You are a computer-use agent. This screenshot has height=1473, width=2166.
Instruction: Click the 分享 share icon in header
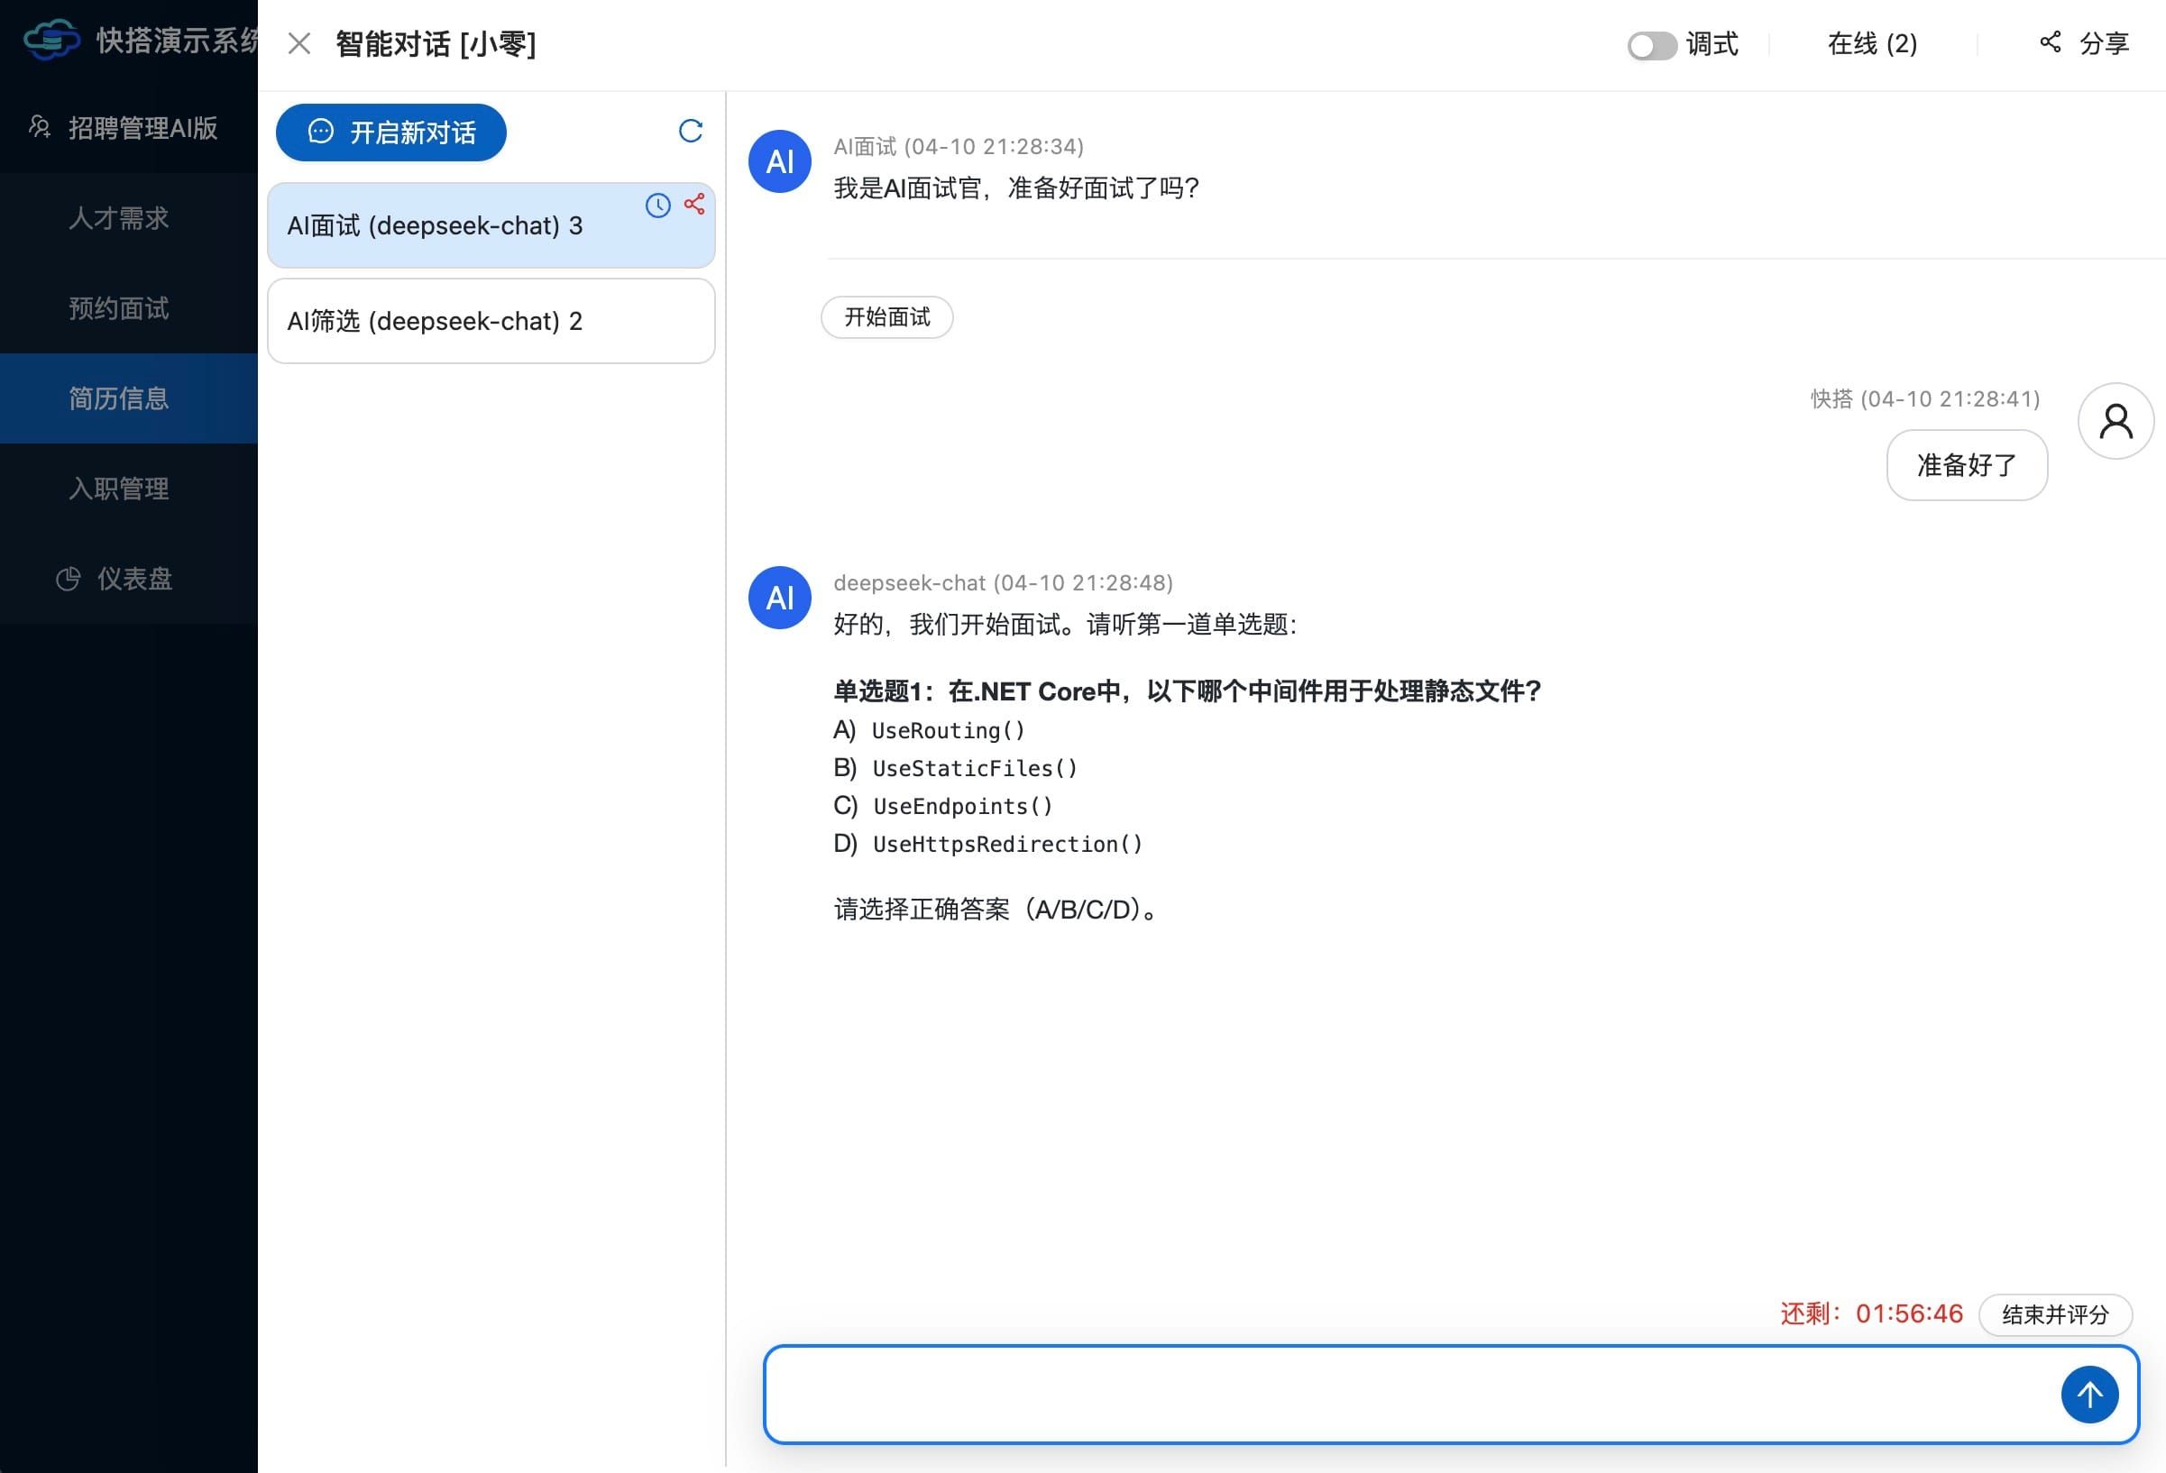coord(2050,42)
